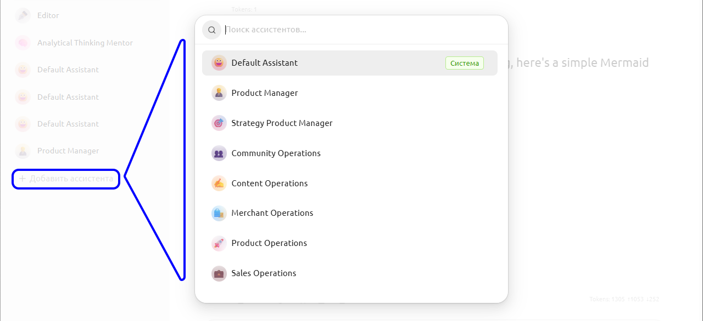Select the Default Assistant row tagged Система
Viewport: 703px width, 321px height.
[x=330, y=63]
